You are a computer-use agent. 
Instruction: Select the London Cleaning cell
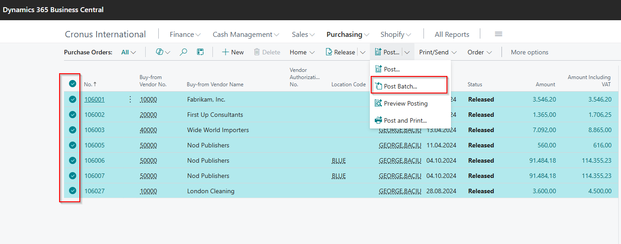click(211, 191)
